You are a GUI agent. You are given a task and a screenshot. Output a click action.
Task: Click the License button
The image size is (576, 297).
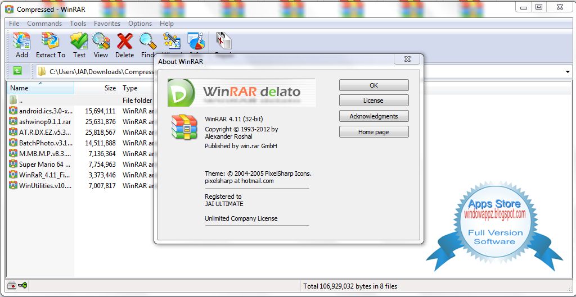coord(373,100)
